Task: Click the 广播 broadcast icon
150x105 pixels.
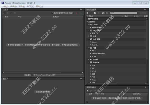Action: coord(91,48)
